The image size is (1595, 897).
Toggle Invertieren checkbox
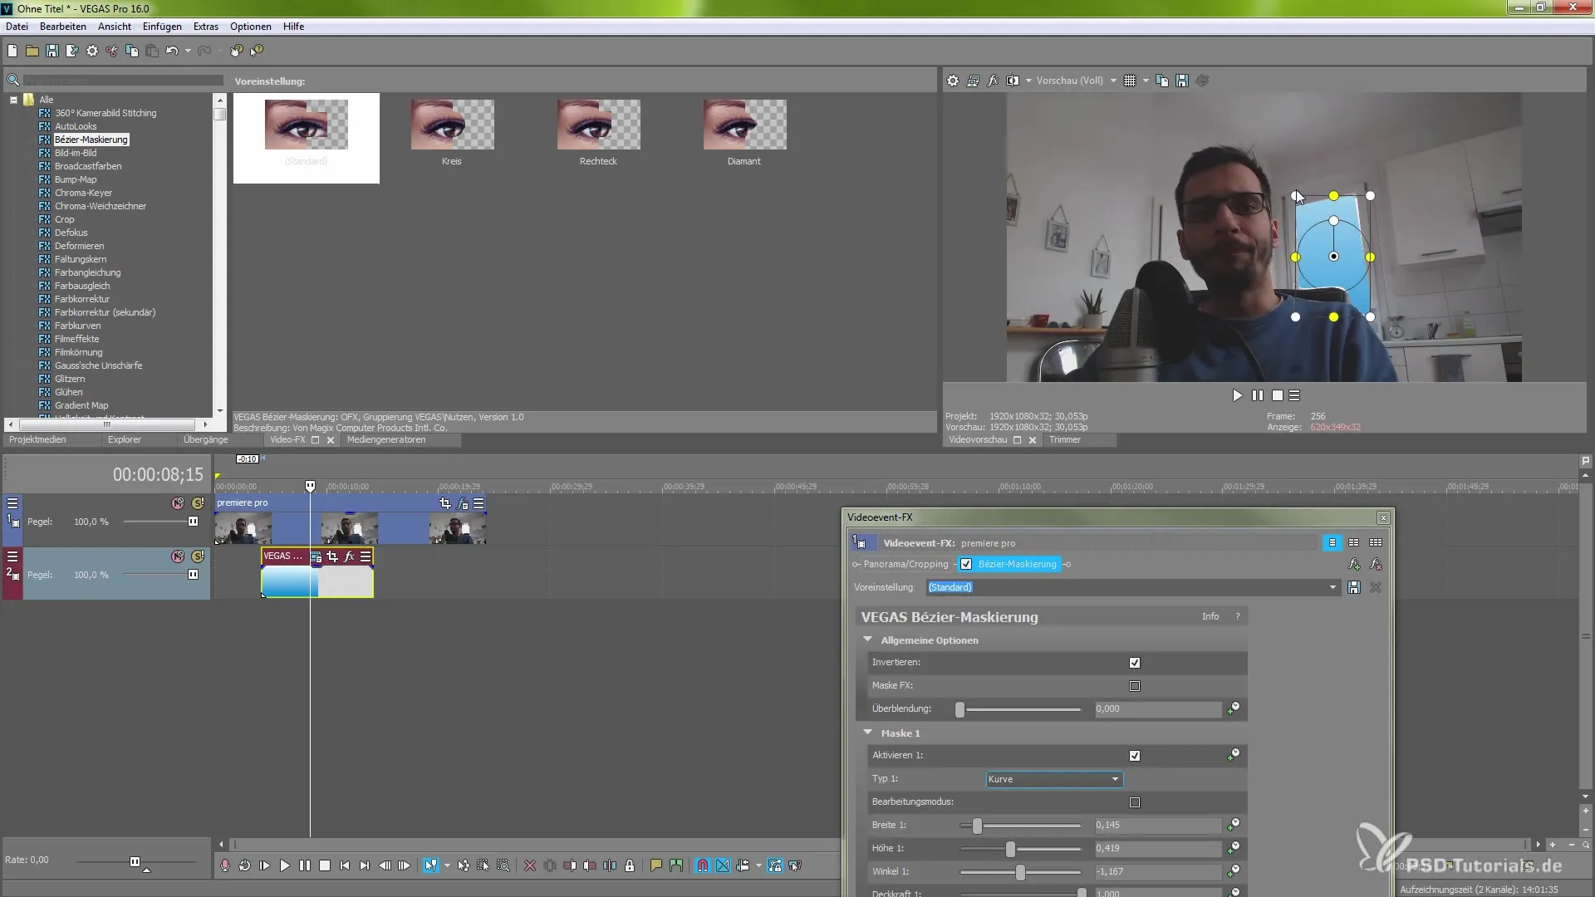pyautogui.click(x=1135, y=663)
